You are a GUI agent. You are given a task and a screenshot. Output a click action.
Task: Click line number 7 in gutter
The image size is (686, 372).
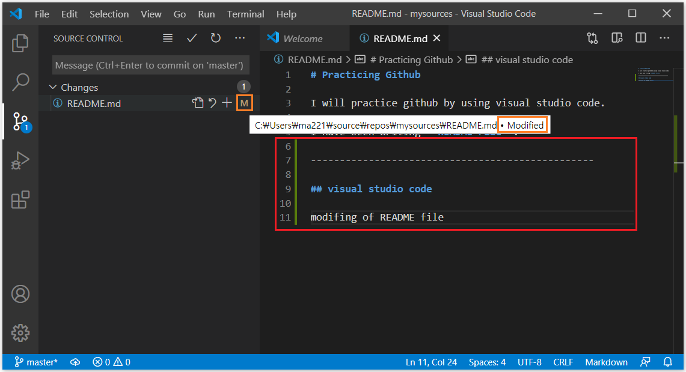(288, 160)
